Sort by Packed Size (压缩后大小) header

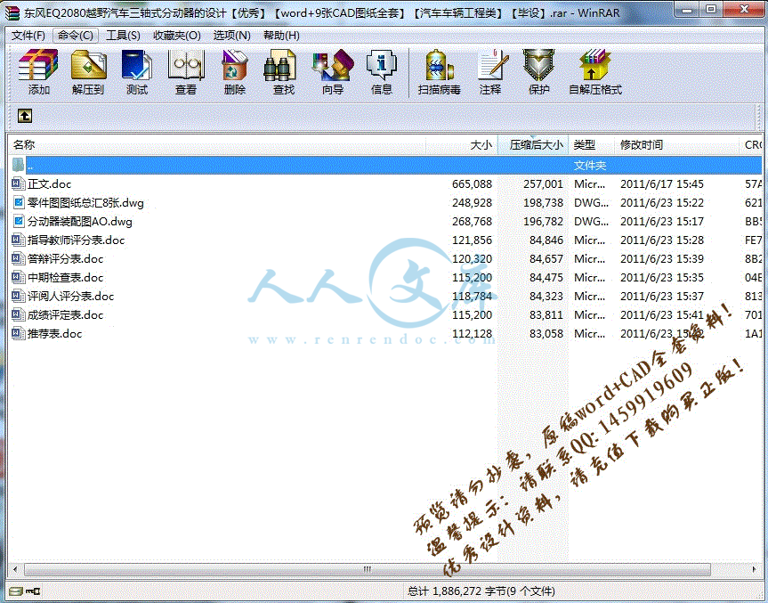pos(533,144)
